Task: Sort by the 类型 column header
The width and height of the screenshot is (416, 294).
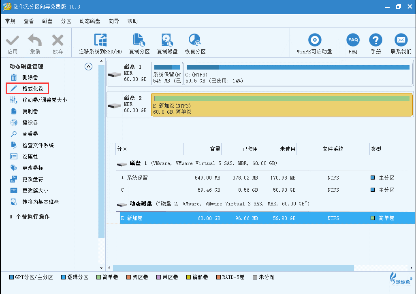Action: coord(392,149)
